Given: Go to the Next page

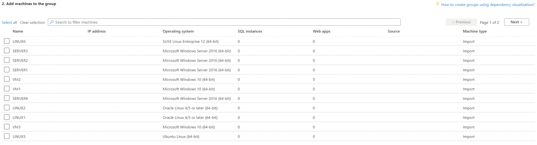Looking at the screenshot, I should [516, 22].
